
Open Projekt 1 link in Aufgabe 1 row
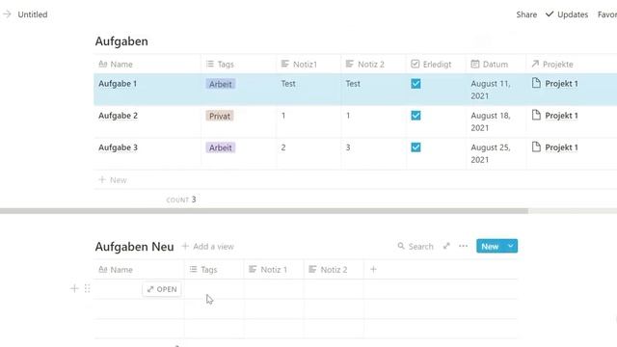click(561, 84)
